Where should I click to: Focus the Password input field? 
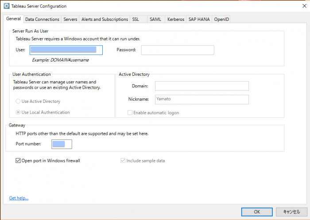coord(177,50)
